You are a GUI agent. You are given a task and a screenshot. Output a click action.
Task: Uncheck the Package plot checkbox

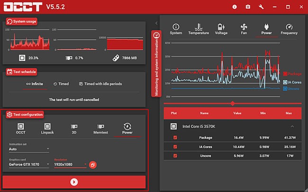click(176, 138)
